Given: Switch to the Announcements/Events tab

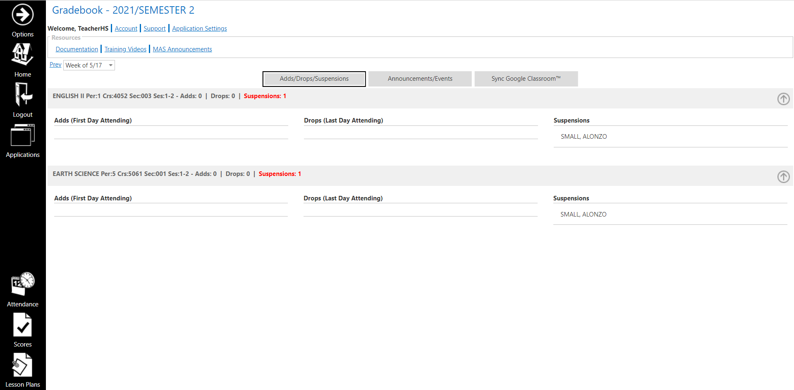Looking at the screenshot, I should click(420, 79).
